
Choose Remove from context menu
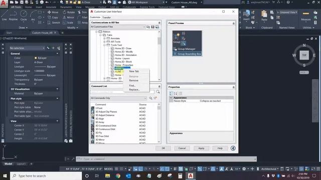click(134, 80)
